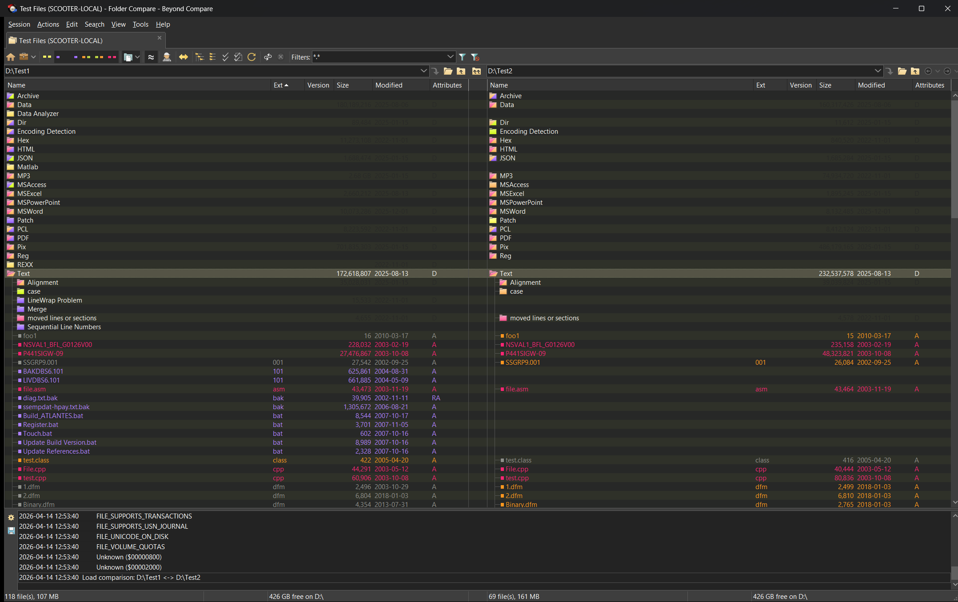958x602 pixels.
Task: Click the Stop icon in the toolbar
Action: pyautogui.click(x=280, y=57)
